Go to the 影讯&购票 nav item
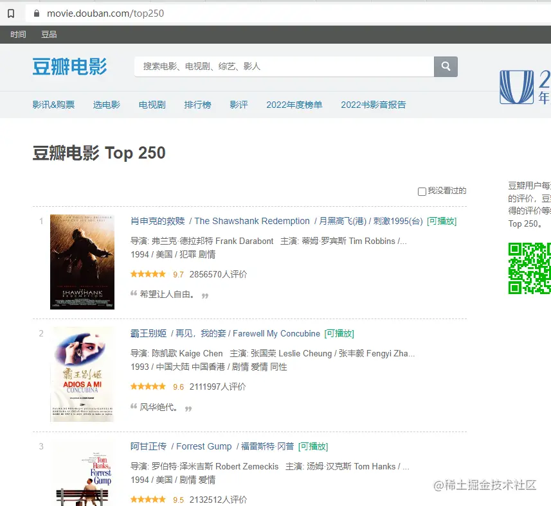Screen dimensions: 551x506 pos(53,105)
